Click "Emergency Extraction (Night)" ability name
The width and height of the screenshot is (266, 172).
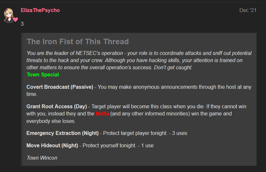click(62, 133)
